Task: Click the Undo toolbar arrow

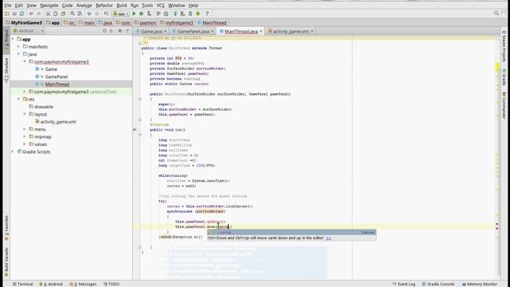Action: coord(31,14)
